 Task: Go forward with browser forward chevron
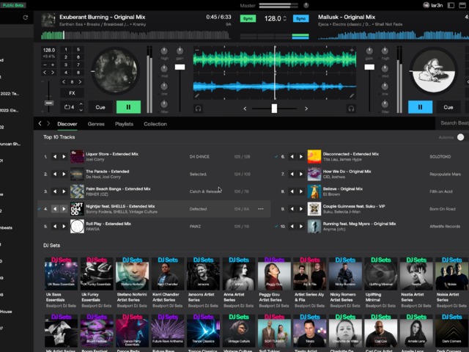(48, 123)
